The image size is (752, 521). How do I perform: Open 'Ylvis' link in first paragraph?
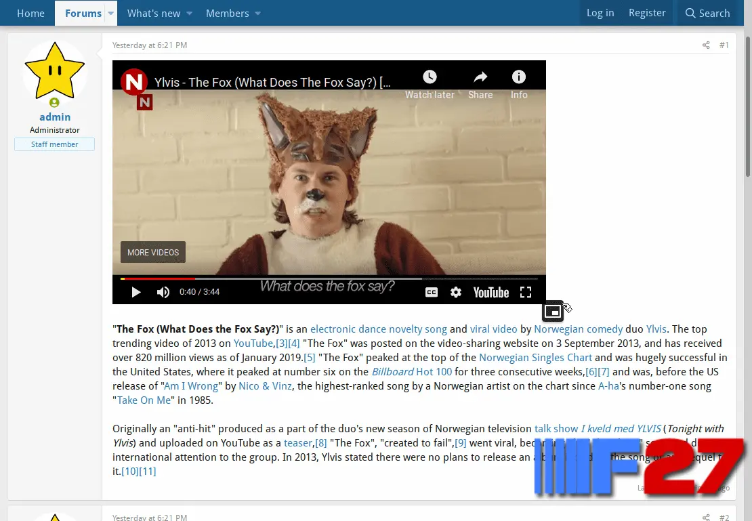coord(656,329)
